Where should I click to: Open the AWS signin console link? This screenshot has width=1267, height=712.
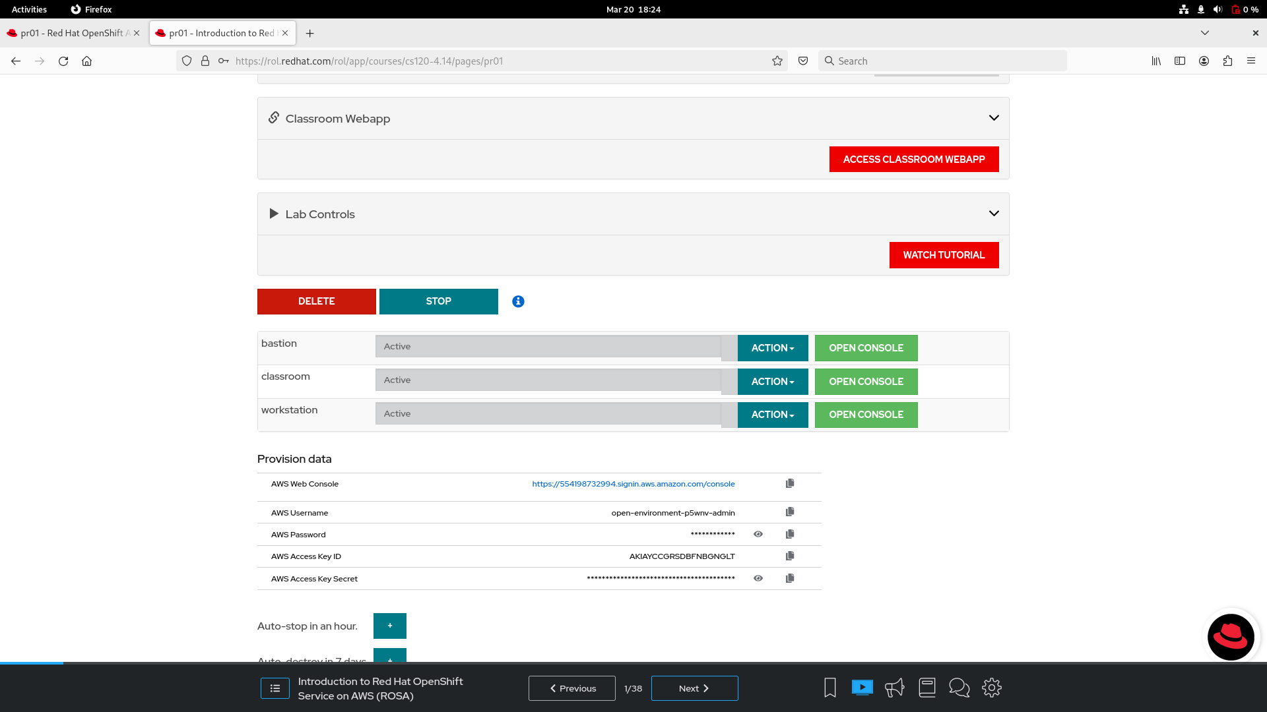pos(633,484)
